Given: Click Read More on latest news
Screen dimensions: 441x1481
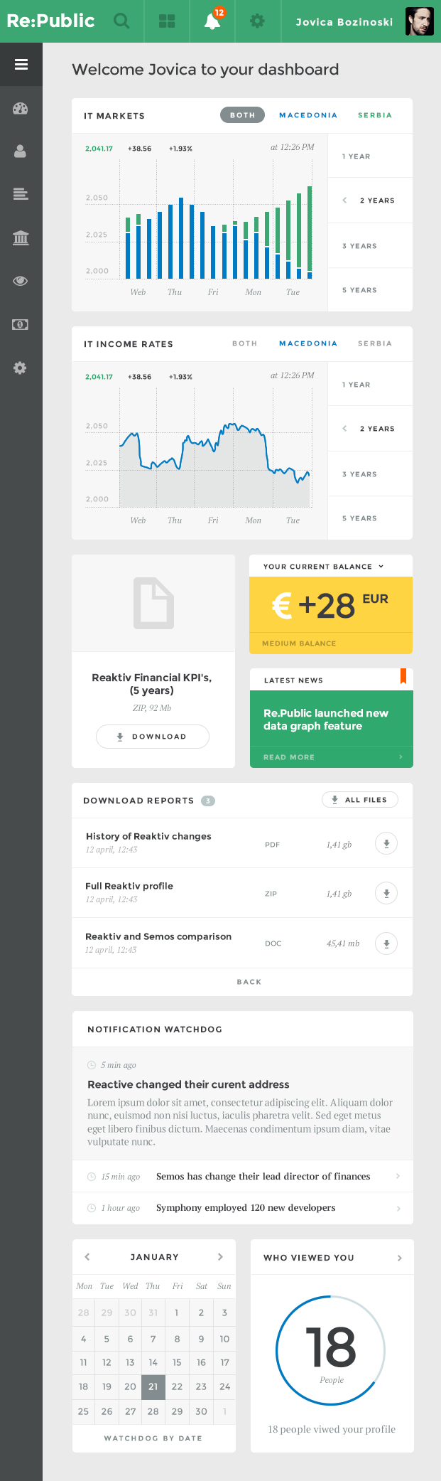Looking at the screenshot, I should pos(289,757).
